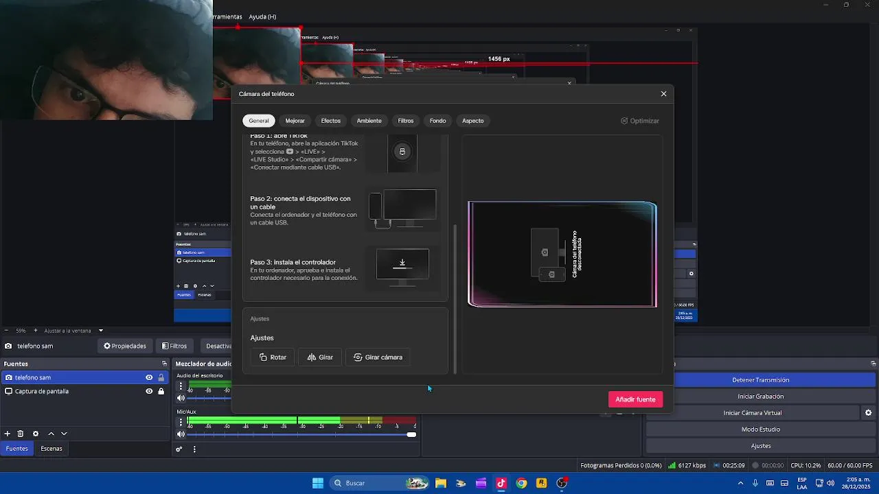879x494 pixels.
Task: Adjust the Mic/Aux volume slider
Action: tap(301, 434)
